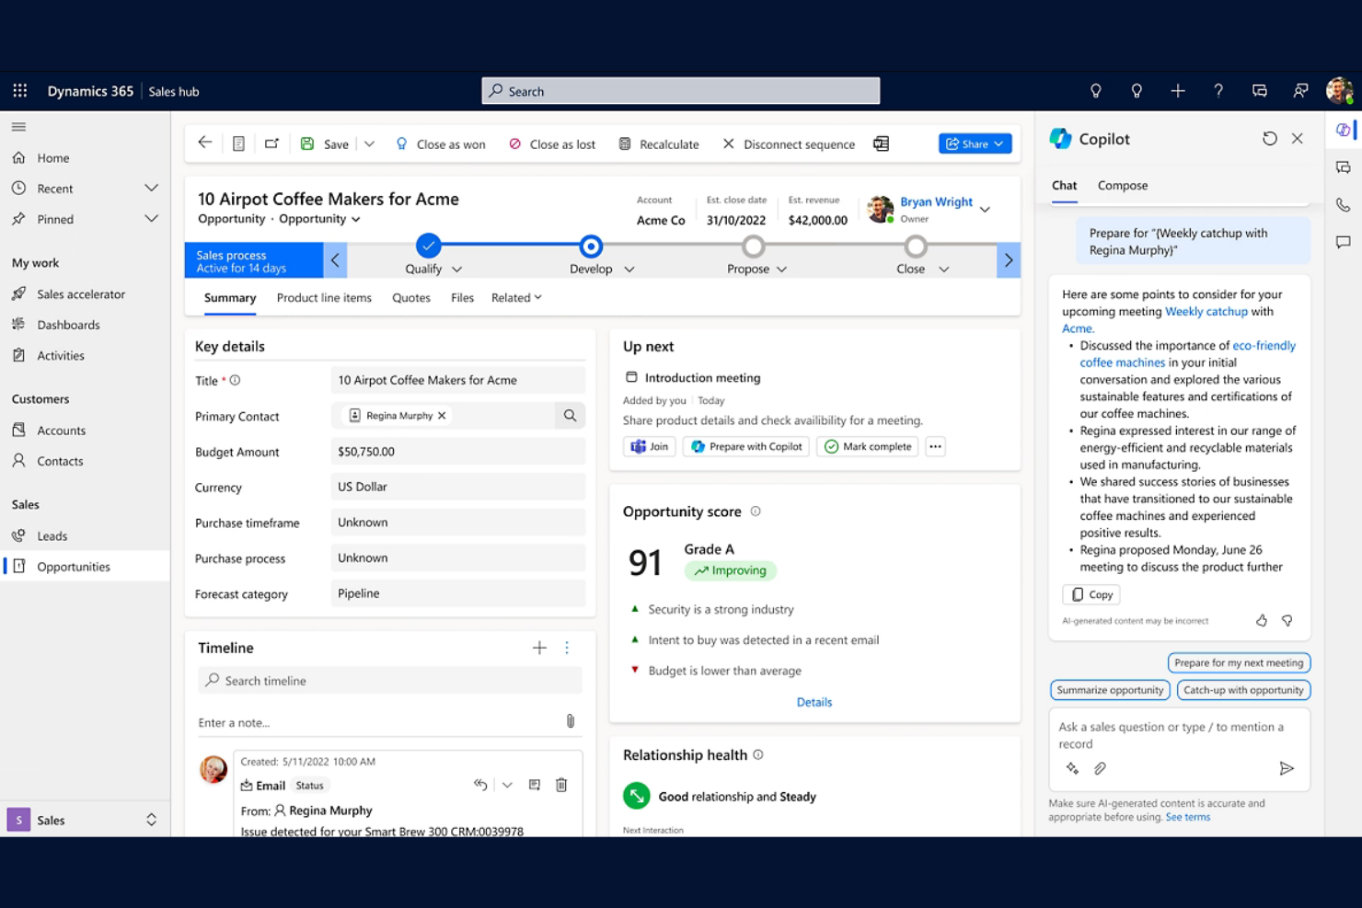The height and width of the screenshot is (908, 1362).
Task: Open the phone dialer icon in right rail
Action: tap(1344, 204)
